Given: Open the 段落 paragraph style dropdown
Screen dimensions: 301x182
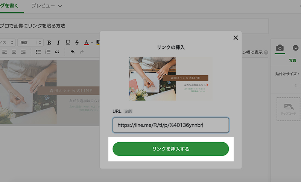Looking at the screenshot, I should coord(30,42).
